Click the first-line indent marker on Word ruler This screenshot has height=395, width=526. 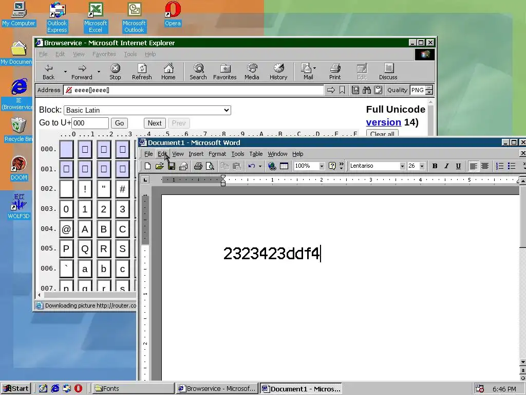pyautogui.click(x=223, y=177)
